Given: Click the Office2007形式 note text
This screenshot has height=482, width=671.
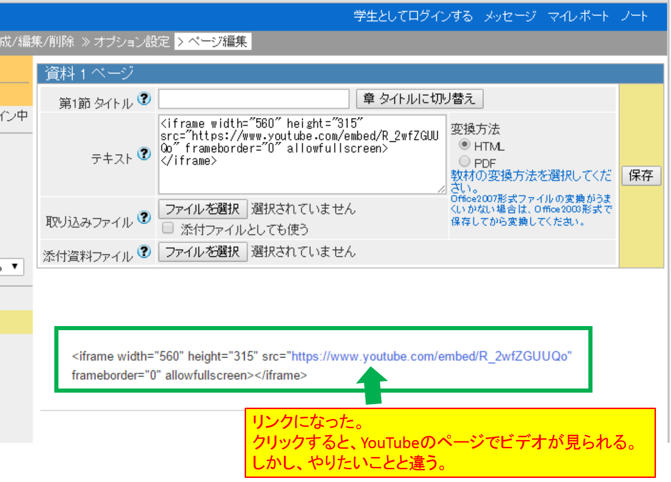Looking at the screenshot, I should click(x=531, y=210).
